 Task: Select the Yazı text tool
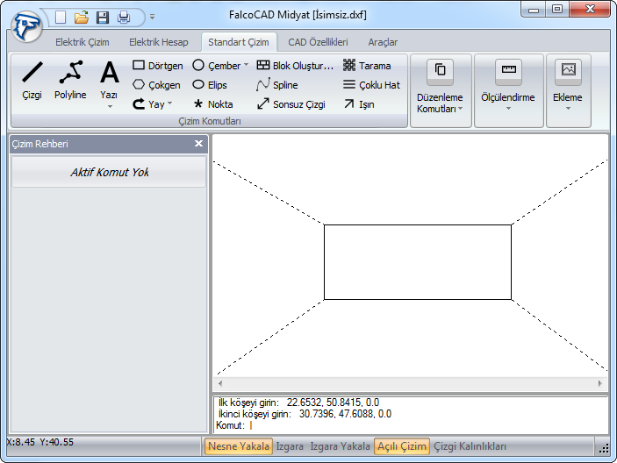point(110,79)
